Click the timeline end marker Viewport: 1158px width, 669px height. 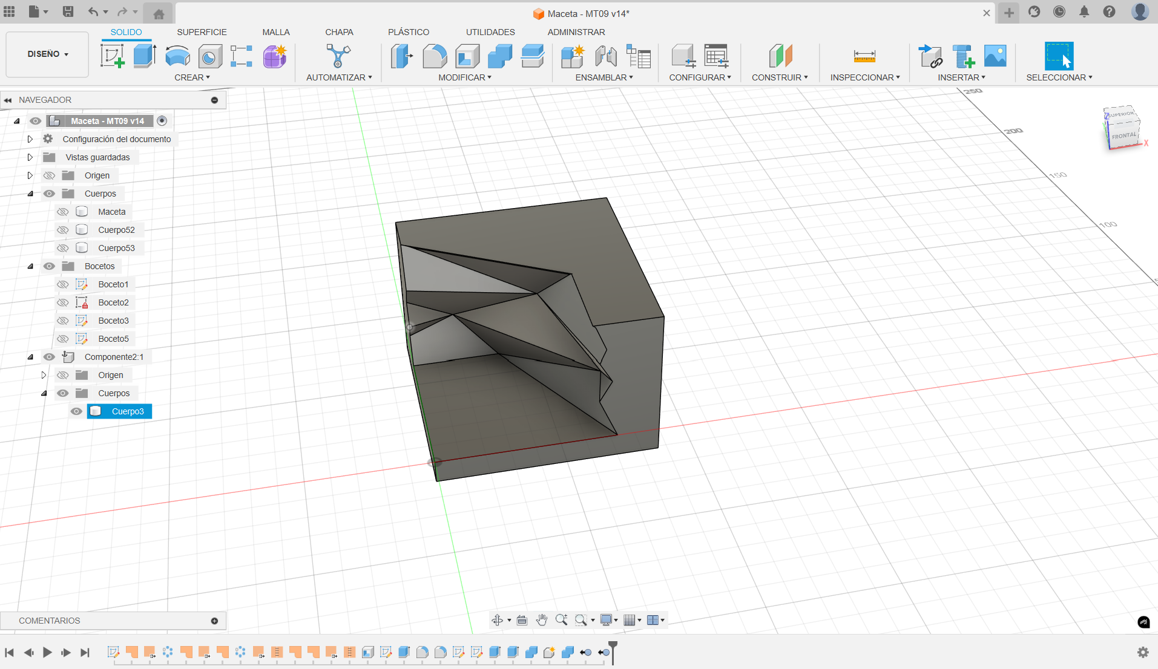coord(613,652)
